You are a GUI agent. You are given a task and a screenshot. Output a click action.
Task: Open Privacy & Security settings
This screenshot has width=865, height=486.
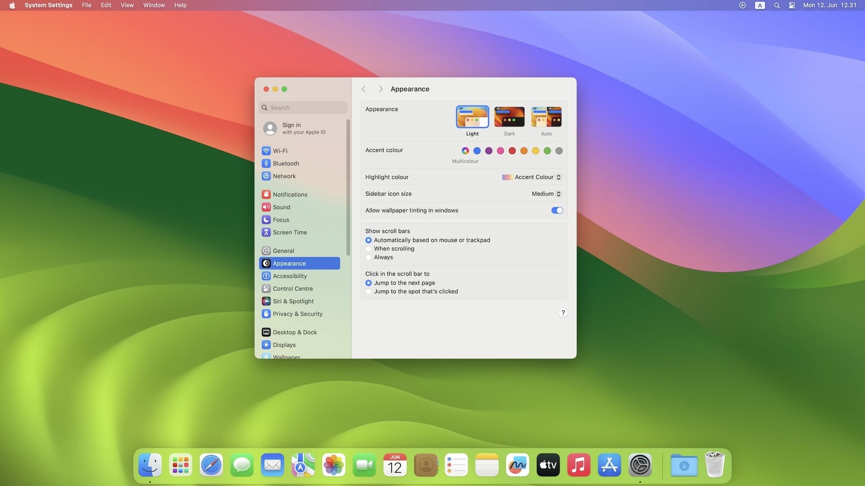[x=297, y=314]
